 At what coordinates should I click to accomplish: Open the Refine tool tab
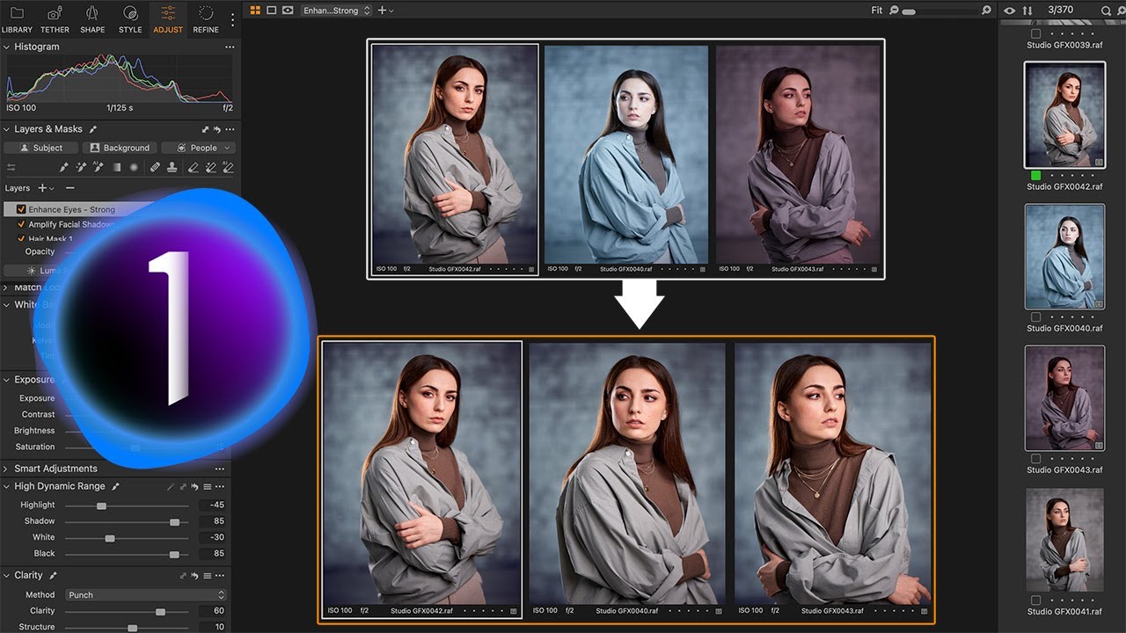pos(206,19)
